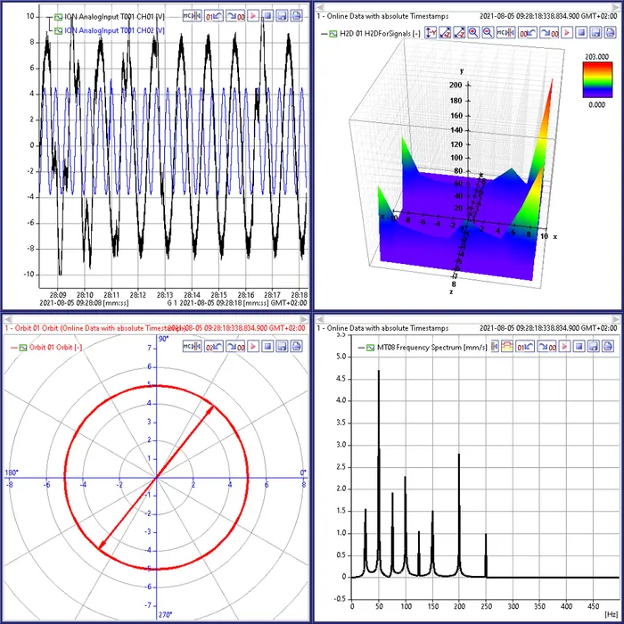This screenshot has height=624, width=624.
Task: Print the Frequency Spectrum chart
Action: point(608,347)
